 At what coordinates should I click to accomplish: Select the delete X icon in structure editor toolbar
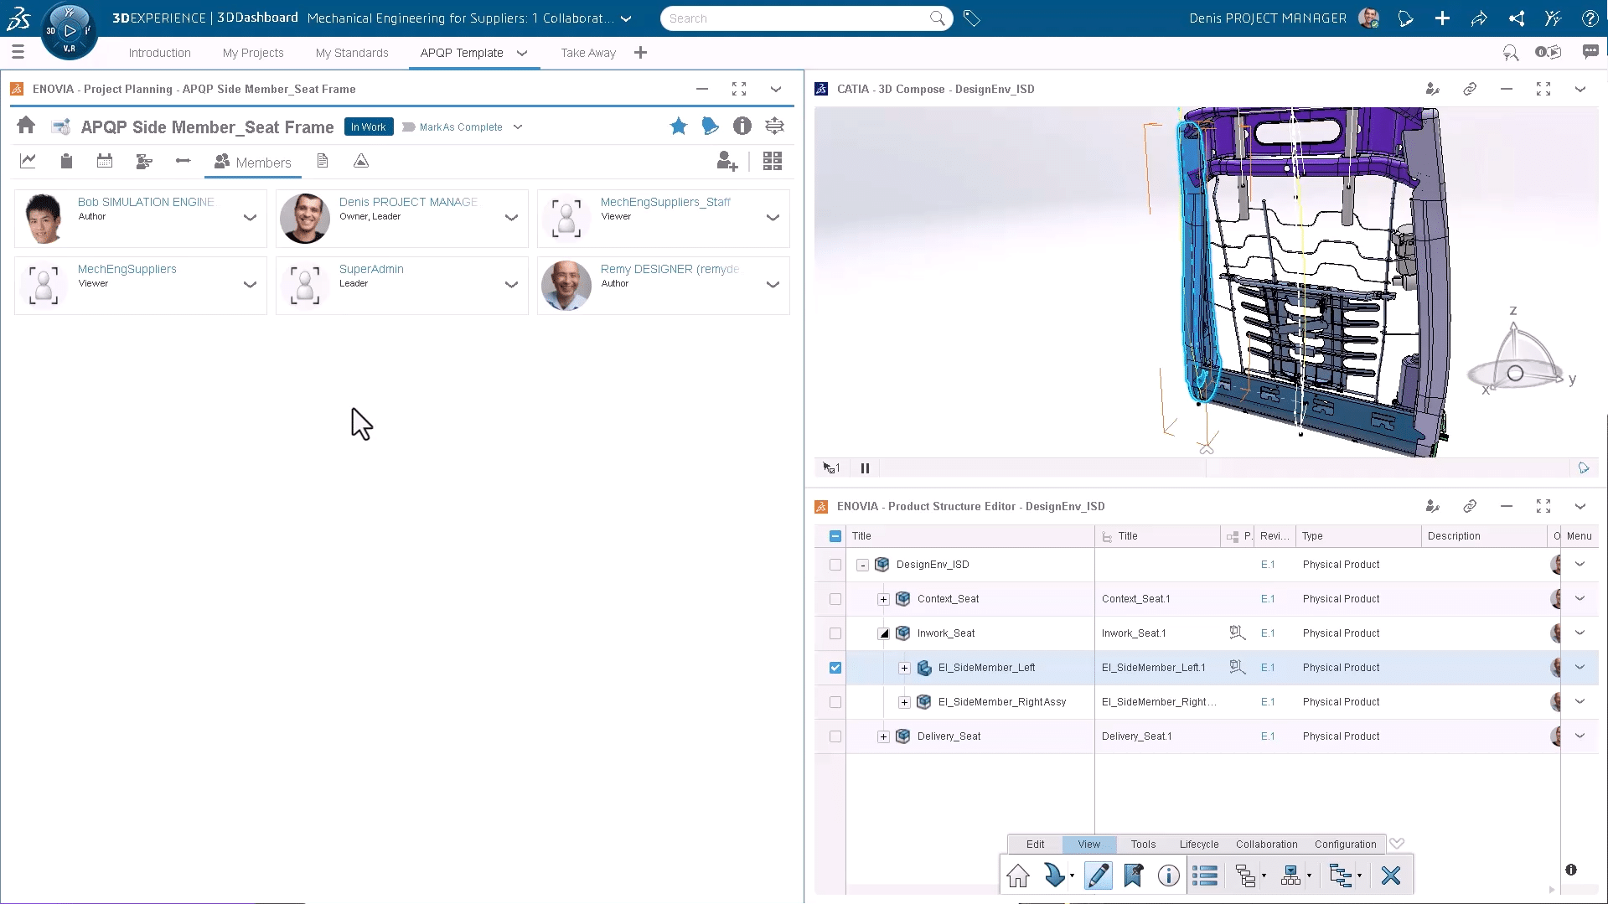(1390, 875)
